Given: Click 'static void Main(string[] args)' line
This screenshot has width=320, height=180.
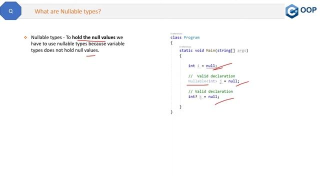Looking at the screenshot, I should (213, 50).
